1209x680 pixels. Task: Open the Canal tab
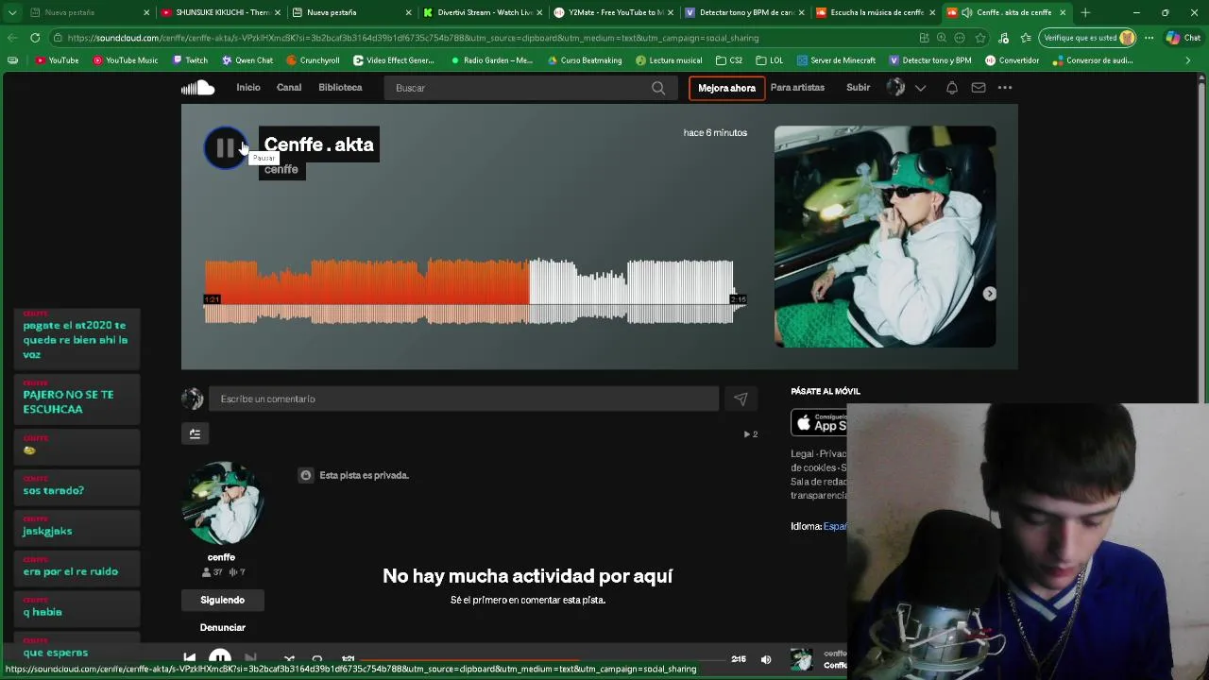coord(289,87)
